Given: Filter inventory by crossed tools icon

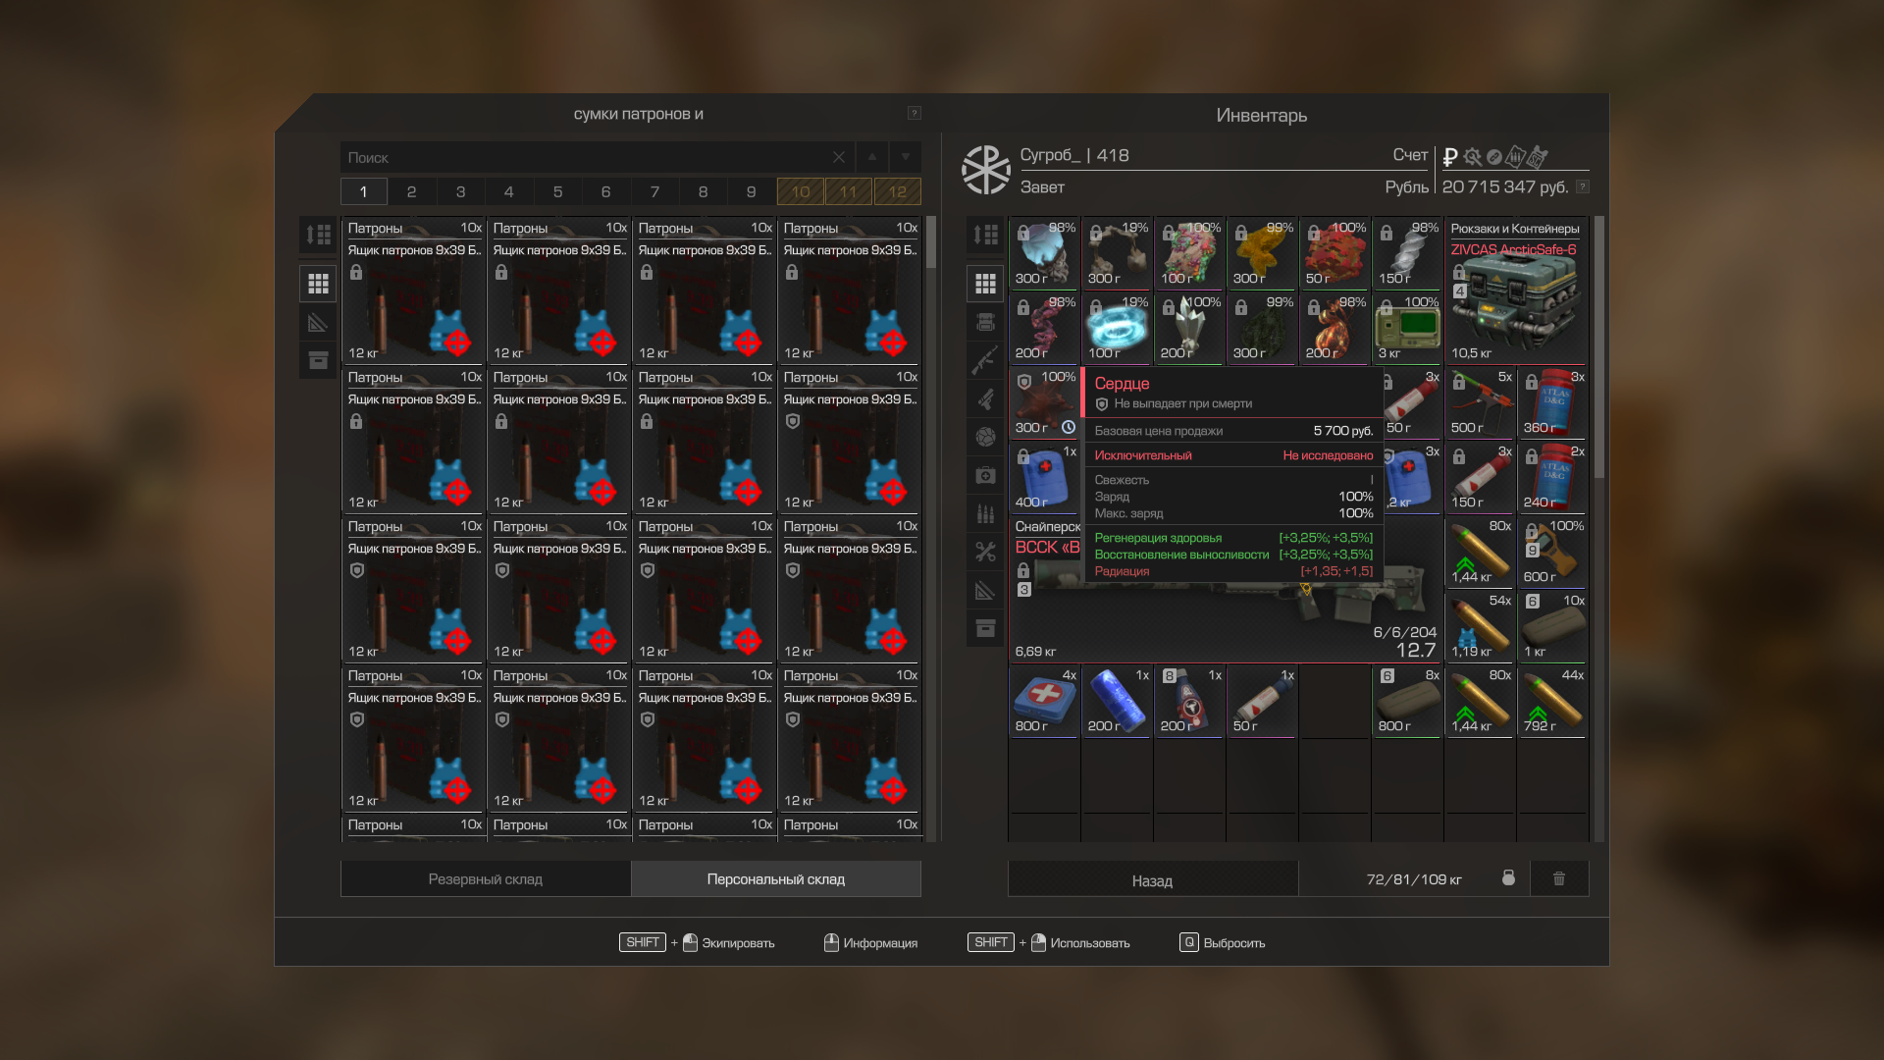Looking at the screenshot, I should point(985,552).
